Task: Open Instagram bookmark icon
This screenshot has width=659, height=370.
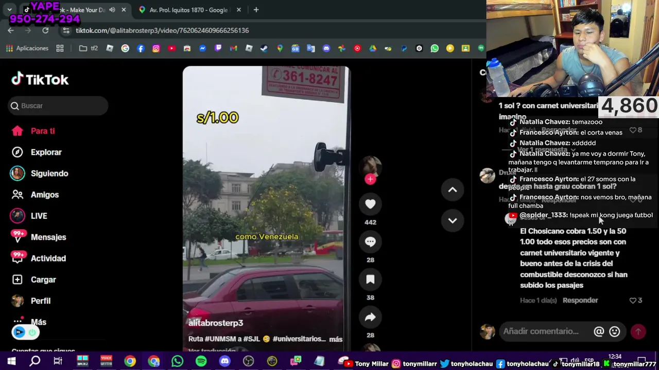Action: [156, 48]
